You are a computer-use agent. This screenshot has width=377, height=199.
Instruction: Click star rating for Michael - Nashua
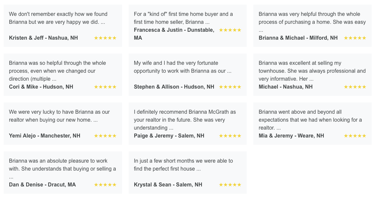pos(355,87)
